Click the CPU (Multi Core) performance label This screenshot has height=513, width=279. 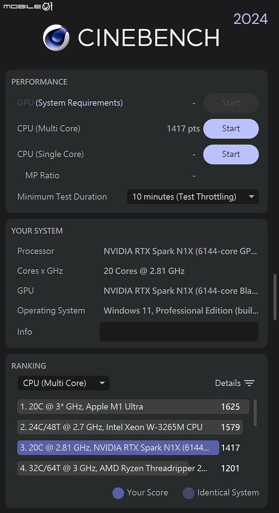point(49,129)
